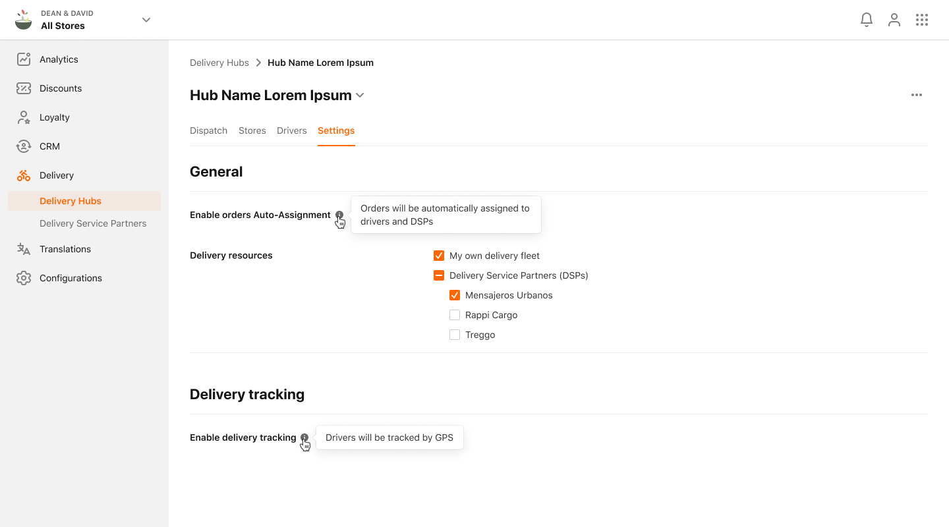Open the notifications bell

point(866,20)
